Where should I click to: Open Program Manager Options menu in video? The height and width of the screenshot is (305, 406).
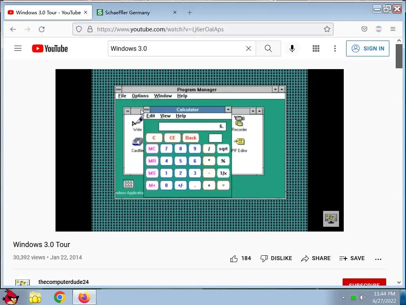tap(140, 96)
